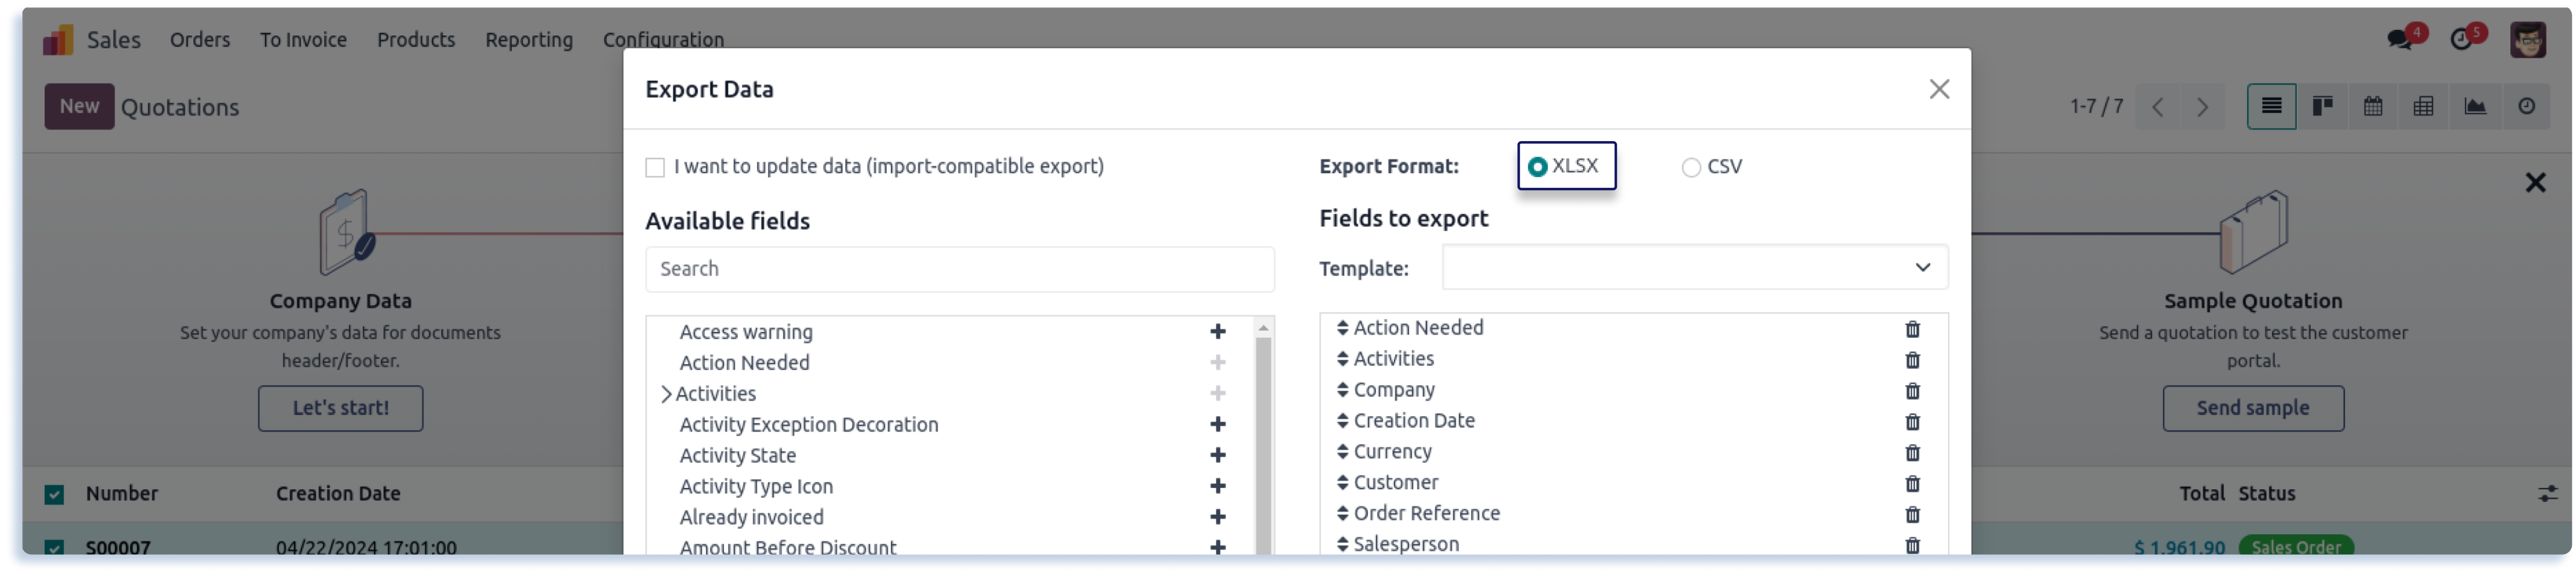Enable import-compatible export checkbox

click(655, 168)
